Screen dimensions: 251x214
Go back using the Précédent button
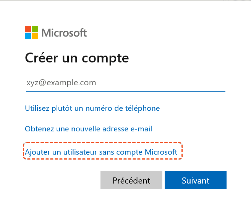(131, 180)
